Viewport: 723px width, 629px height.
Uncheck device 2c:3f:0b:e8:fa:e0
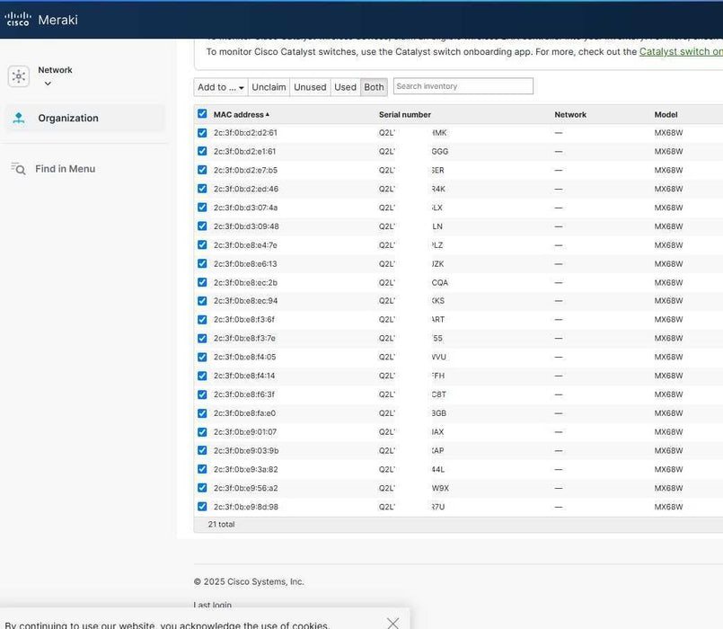tap(202, 413)
